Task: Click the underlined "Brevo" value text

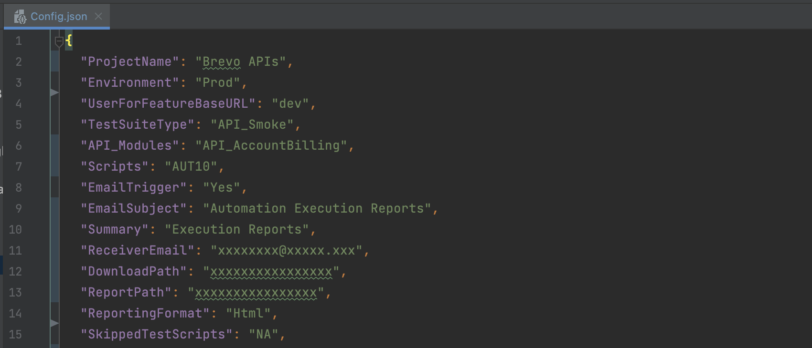Action: click(221, 62)
